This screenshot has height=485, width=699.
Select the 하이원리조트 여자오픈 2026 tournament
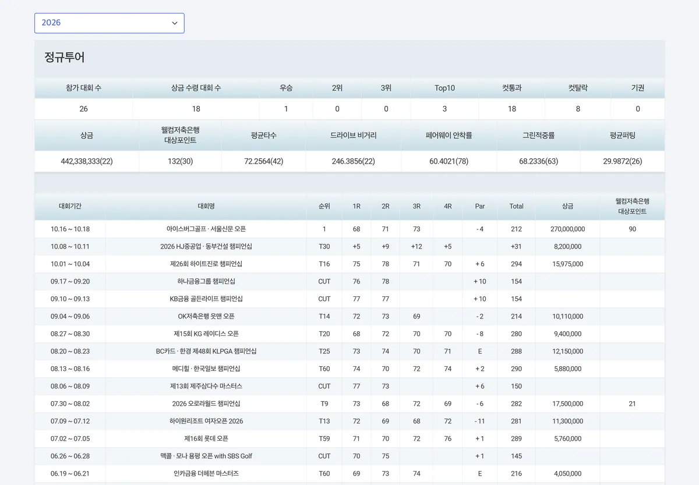[x=206, y=422]
